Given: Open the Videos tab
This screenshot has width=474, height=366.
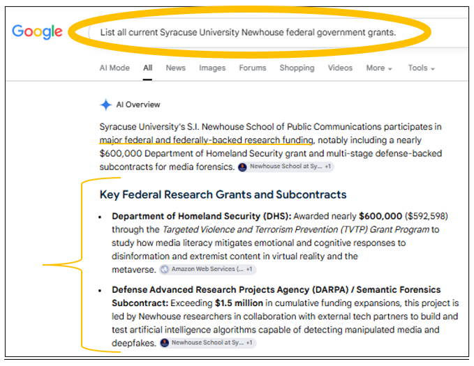Looking at the screenshot, I should (x=340, y=68).
